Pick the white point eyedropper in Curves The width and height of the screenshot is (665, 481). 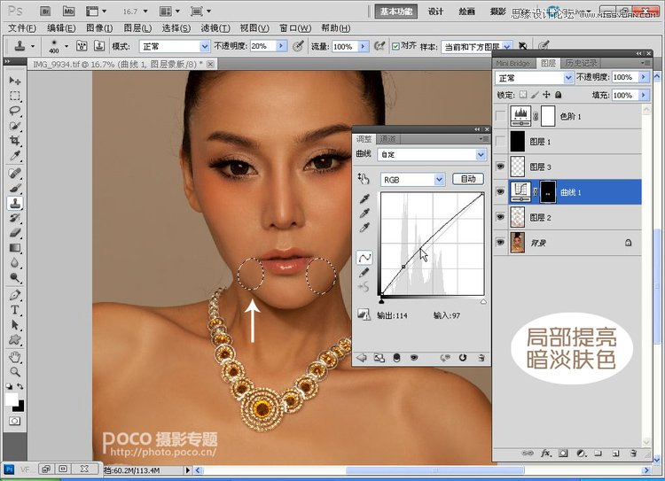(364, 228)
